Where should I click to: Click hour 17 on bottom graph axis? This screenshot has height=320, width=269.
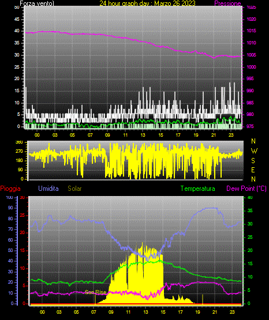click(x=180, y=312)
